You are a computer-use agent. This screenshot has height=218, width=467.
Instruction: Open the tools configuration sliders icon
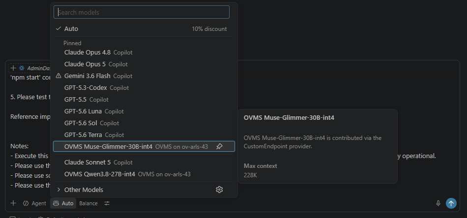107,203
